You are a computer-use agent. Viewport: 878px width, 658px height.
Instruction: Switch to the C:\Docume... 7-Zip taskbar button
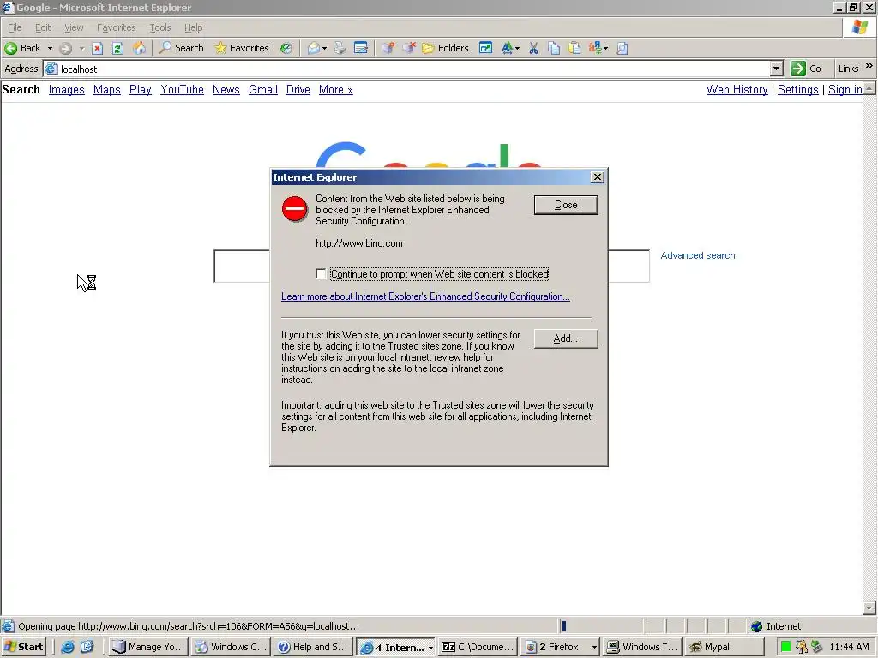pyautogui.click(x=478, y=647)
